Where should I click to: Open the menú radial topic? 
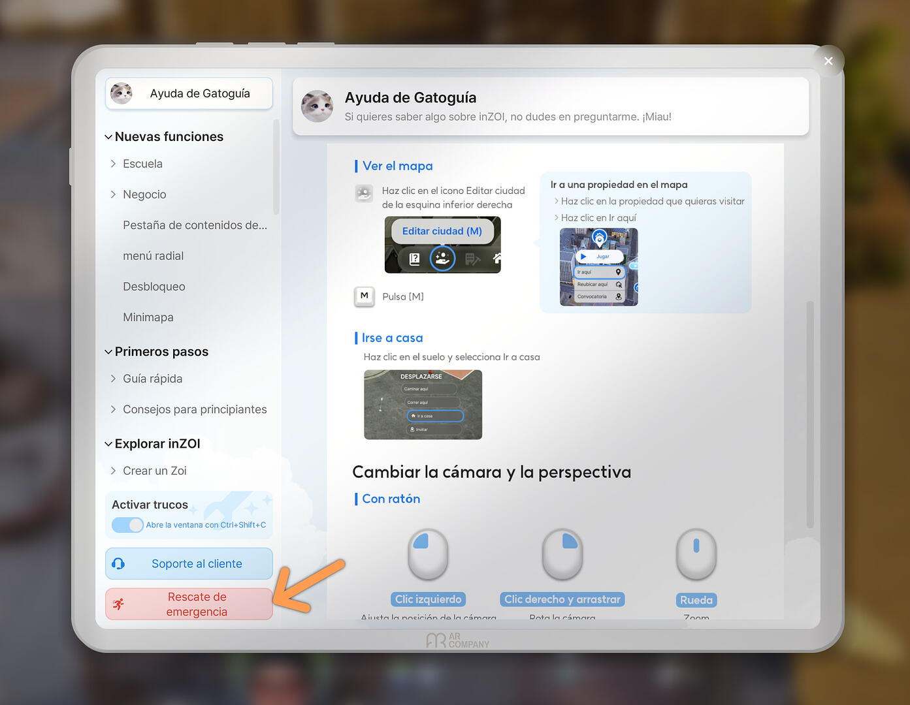(153, 256)
